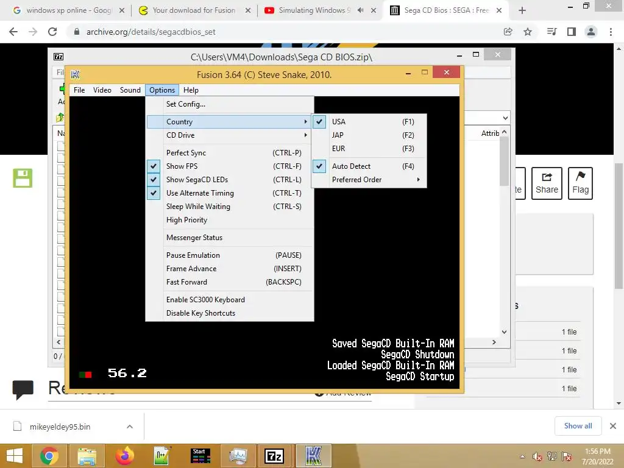Click the Share button on archive.org

coord(547,183)
